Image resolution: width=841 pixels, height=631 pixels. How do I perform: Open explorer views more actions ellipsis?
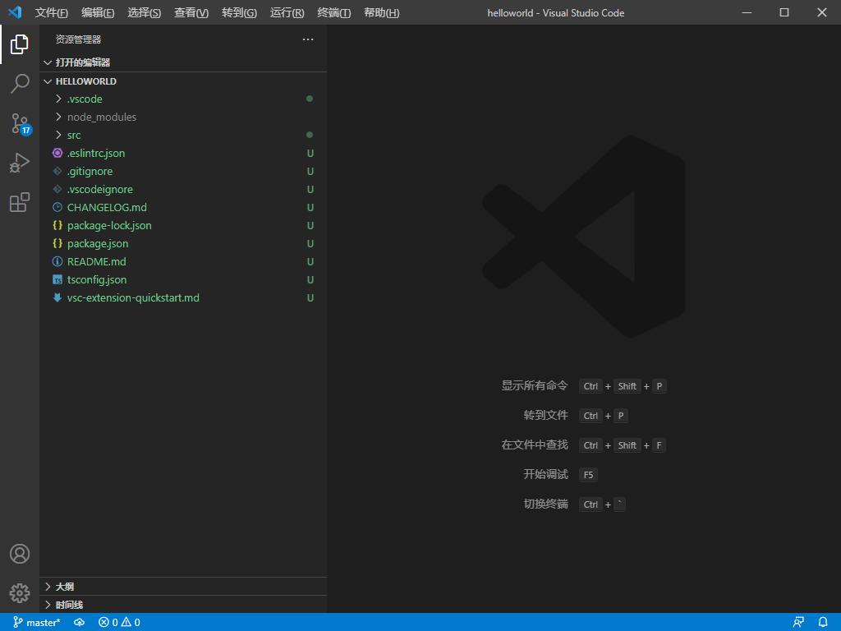tap(308, 39)
